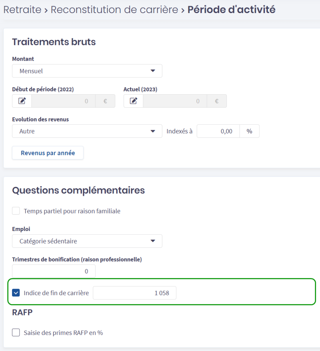Navigate to Reconstitution de carrière breadcrumb

[x=114, y=10]
